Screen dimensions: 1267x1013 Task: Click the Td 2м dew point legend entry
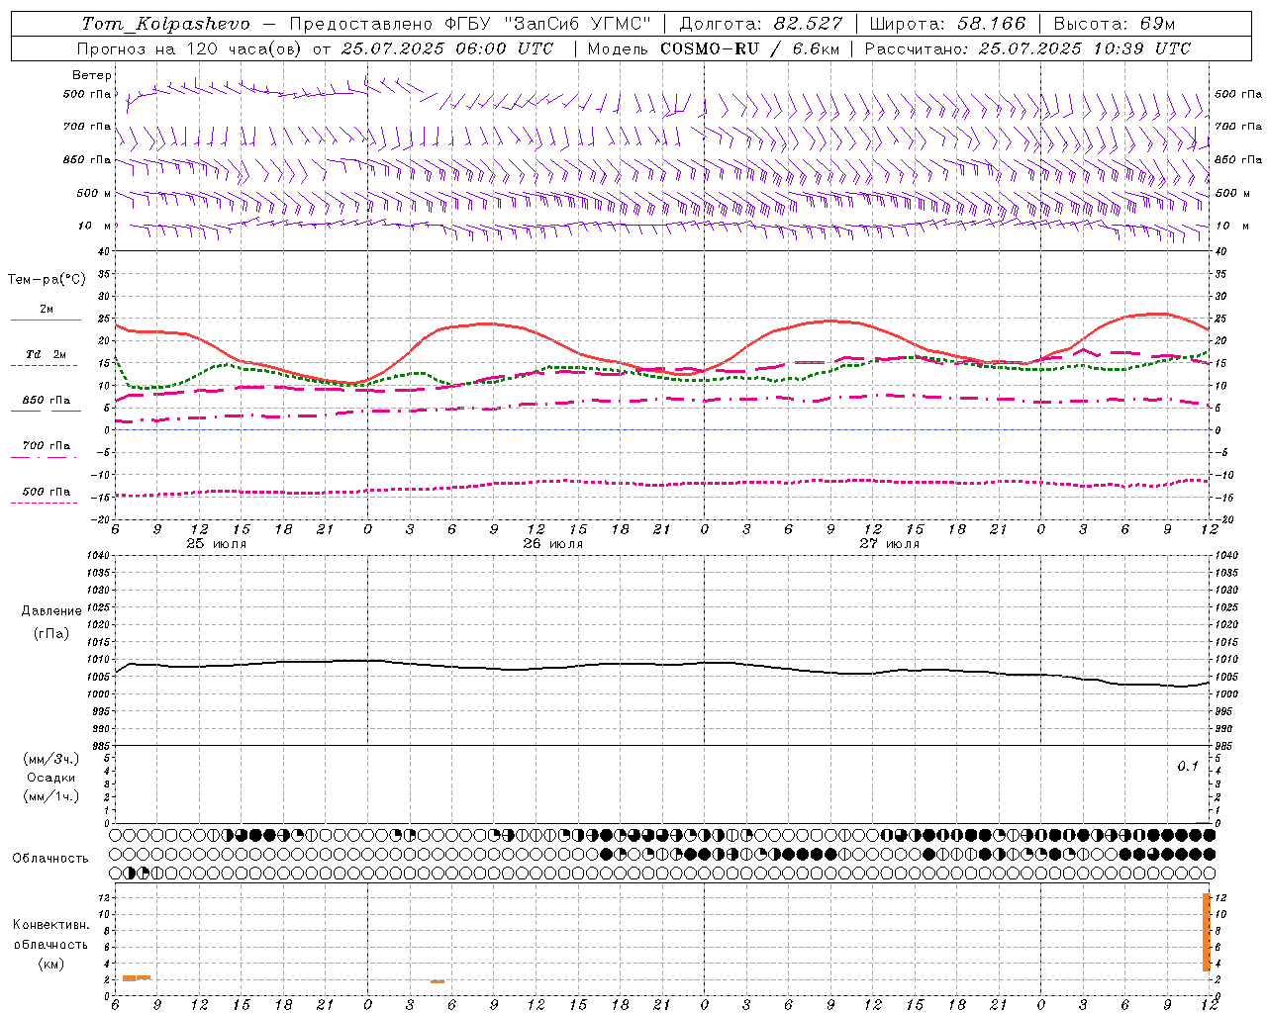[47, 354]
